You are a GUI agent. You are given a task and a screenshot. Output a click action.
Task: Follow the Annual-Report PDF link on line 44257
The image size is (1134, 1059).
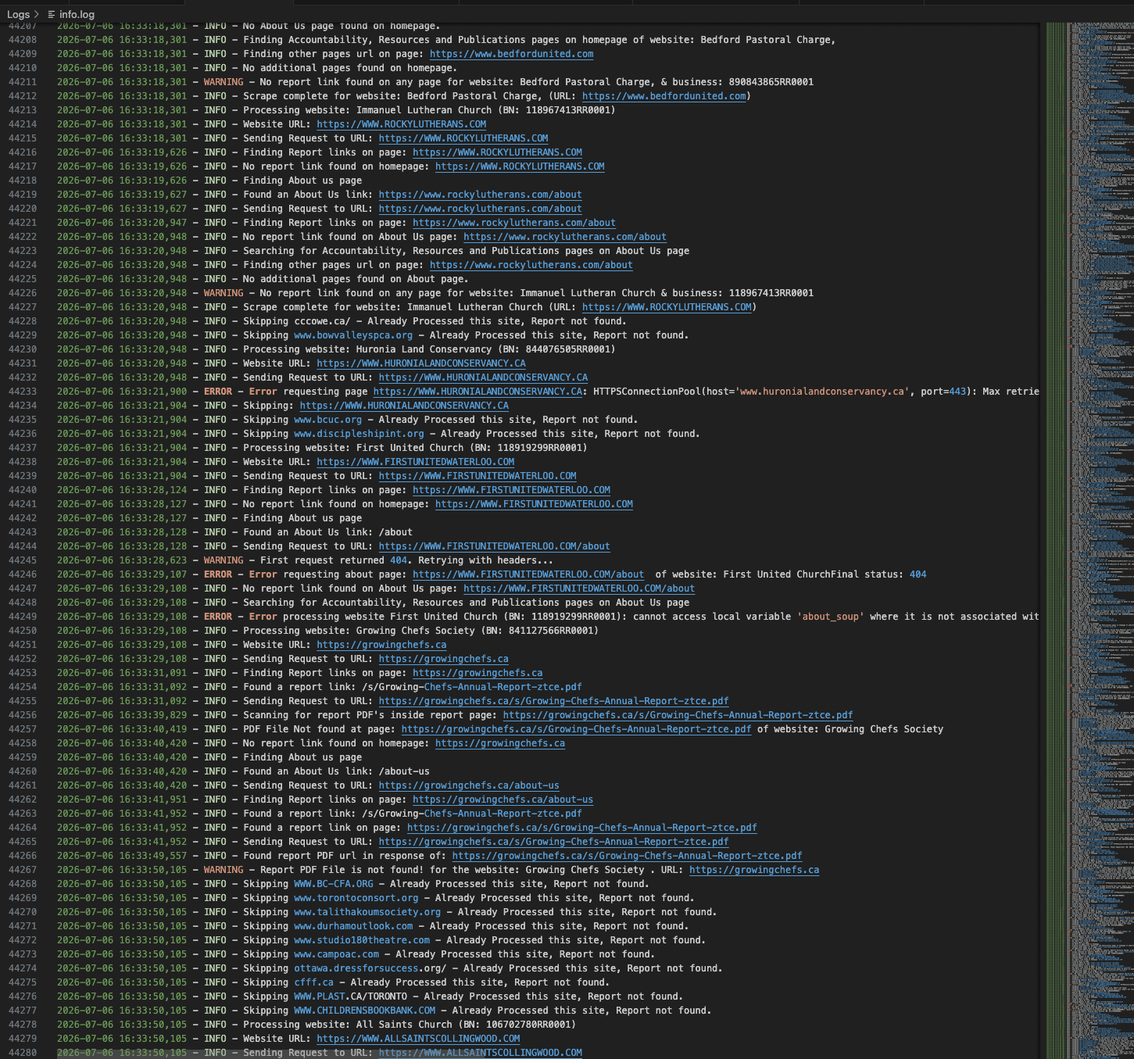(x=576, y=729)
